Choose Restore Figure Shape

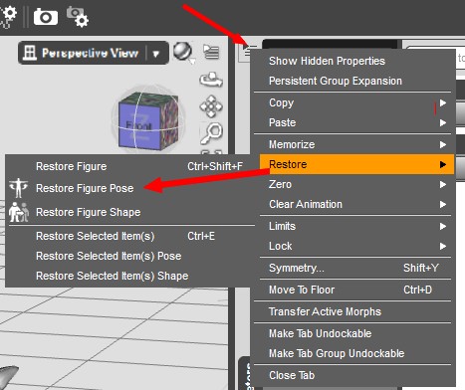point(131,212)
